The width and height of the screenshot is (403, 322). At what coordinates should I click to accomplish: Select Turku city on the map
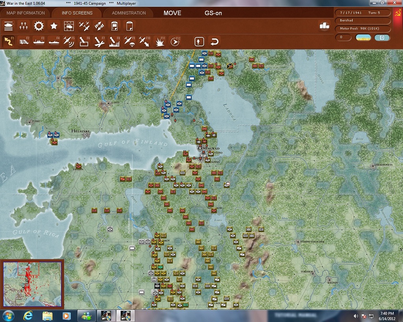pyautogui.click(x=30, y=122)
